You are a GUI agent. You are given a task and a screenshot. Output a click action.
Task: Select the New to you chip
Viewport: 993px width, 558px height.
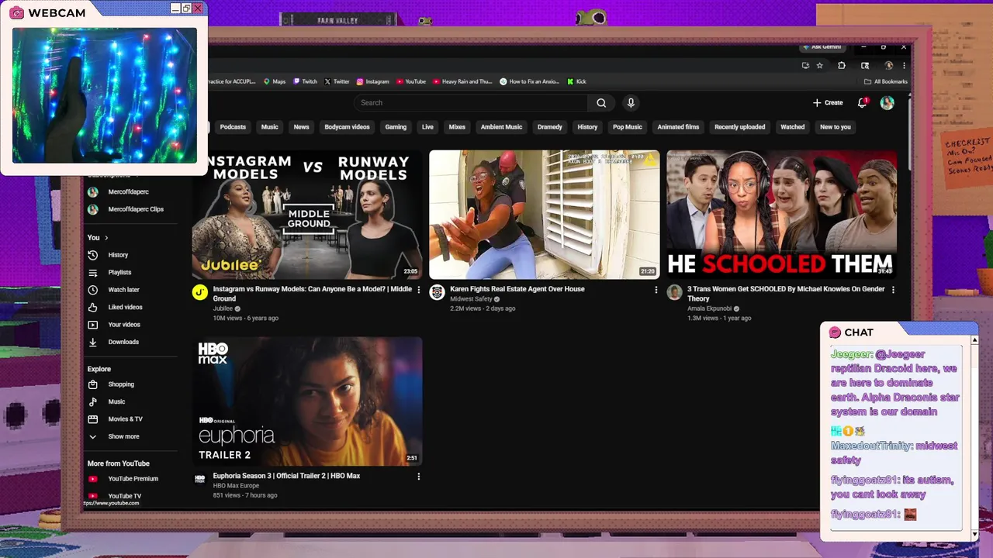pos(836,127)
